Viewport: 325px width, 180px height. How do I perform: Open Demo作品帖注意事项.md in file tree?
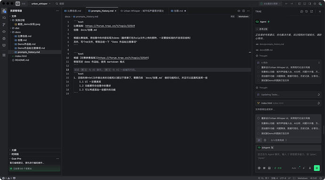[x=31, y=48]
